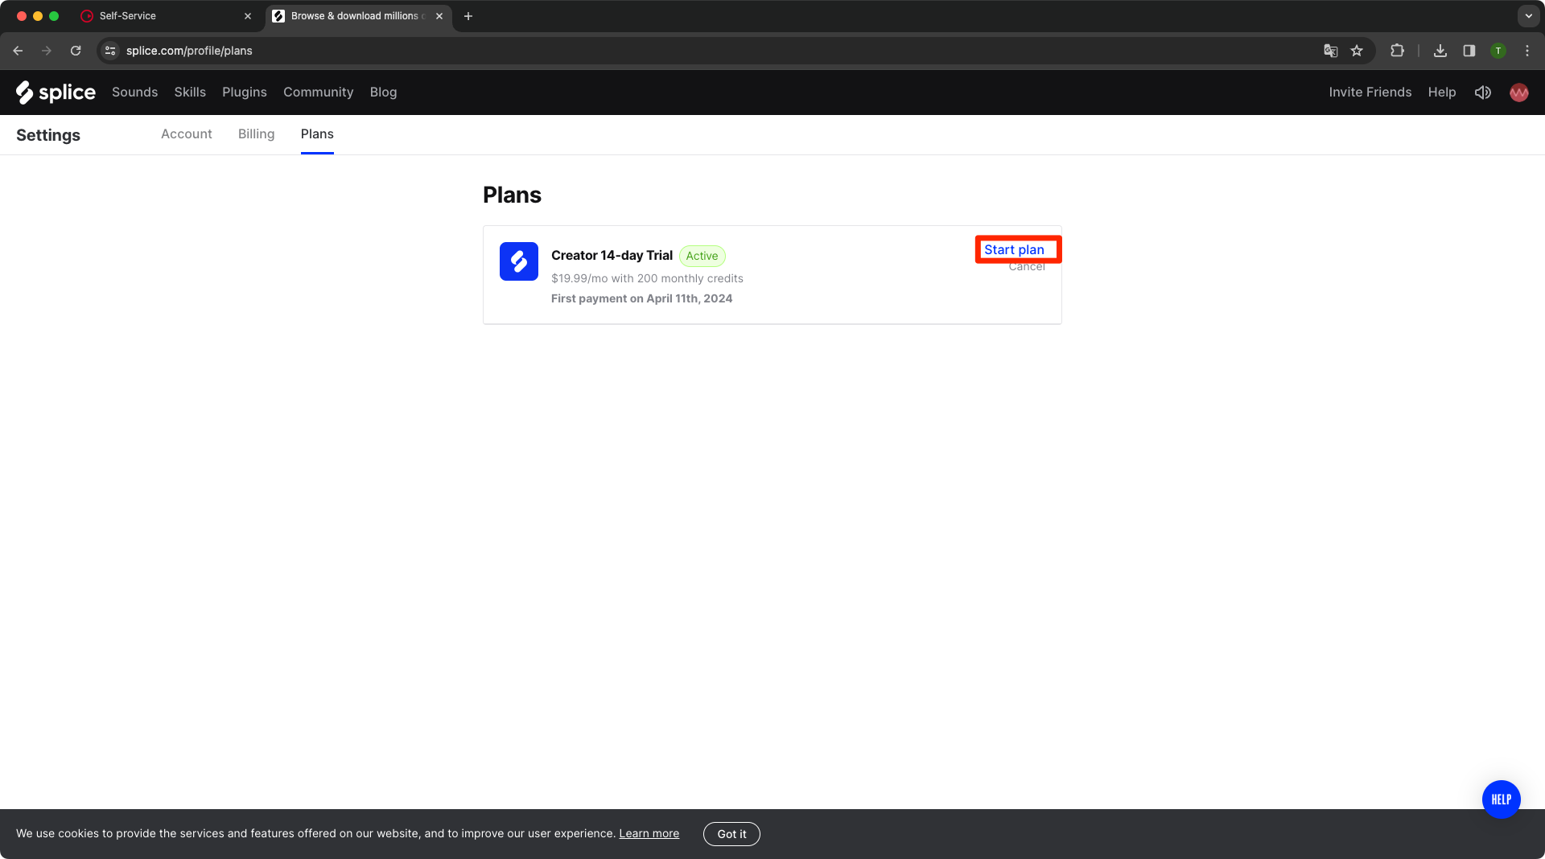Cancel the Creator trial plan
Image resolution: width=1545 pixels, height=859 pixels.
point(1027,267)
